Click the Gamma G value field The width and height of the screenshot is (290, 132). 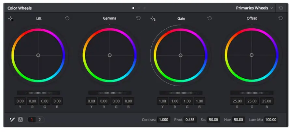pyautogui.click(x=116, y=101)
